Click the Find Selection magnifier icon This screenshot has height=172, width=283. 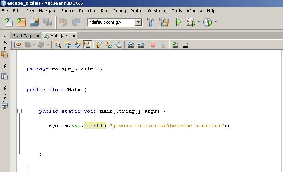coord(58,45)
